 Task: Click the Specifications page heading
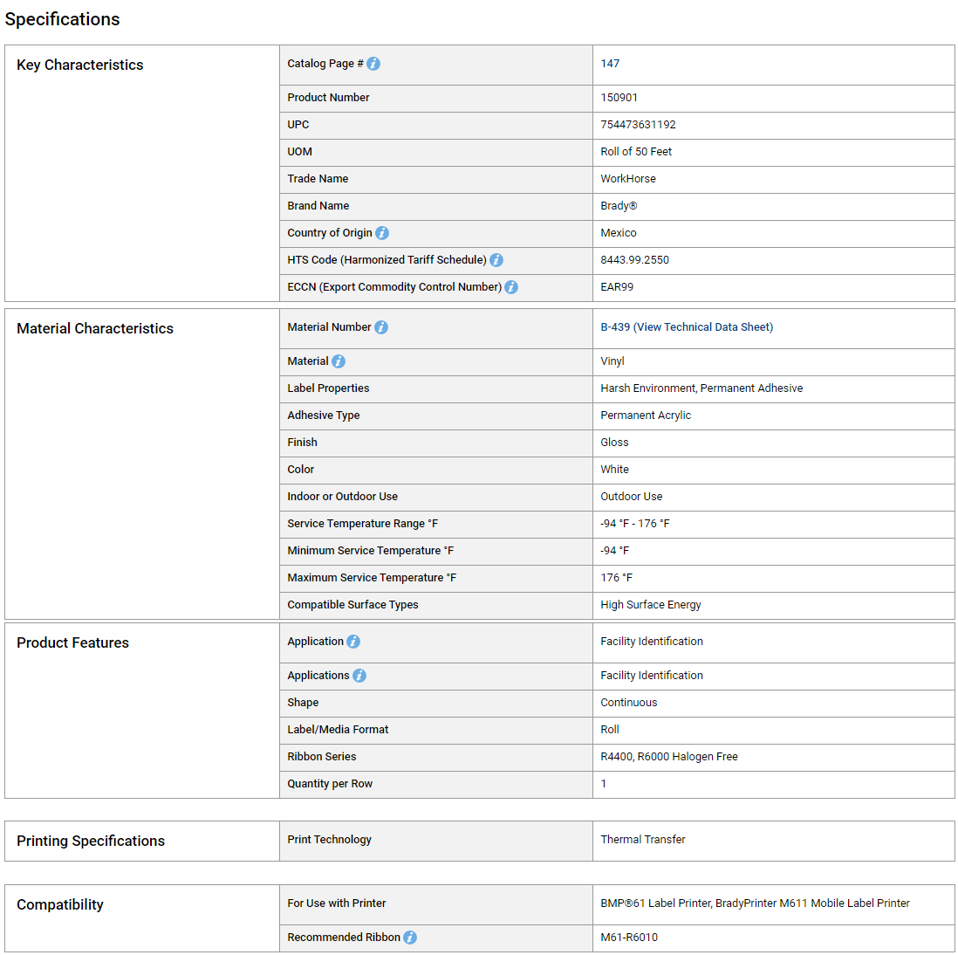pyautogui.click(x=62, y=19)
